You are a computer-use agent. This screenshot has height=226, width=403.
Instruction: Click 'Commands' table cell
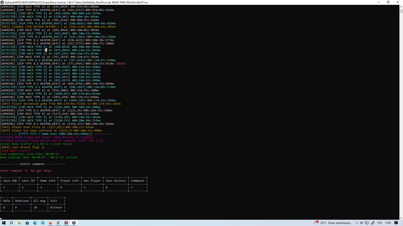point(137,181)
